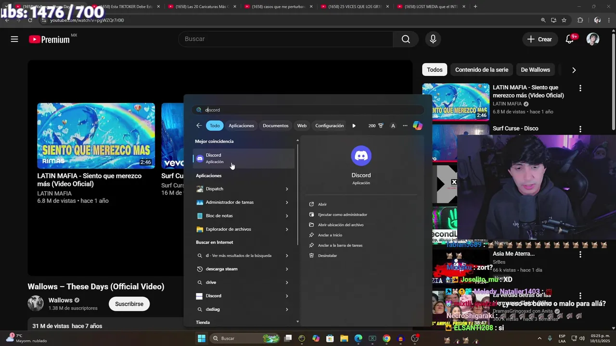This screenshot has height=346, width=616.
Task: Open the Discord best match result
Action: [x=244, y=158]
